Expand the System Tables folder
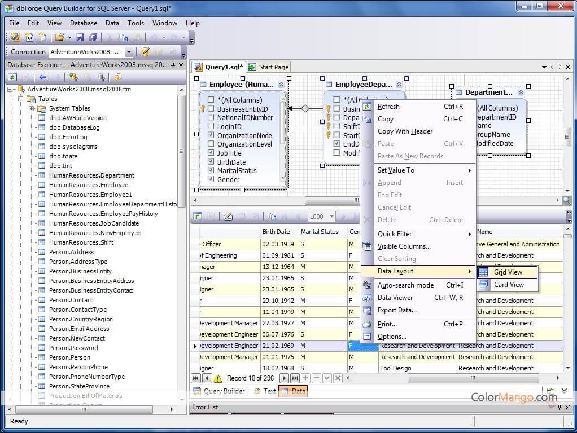Screen dimensions: 577x433 coord(31,108)
